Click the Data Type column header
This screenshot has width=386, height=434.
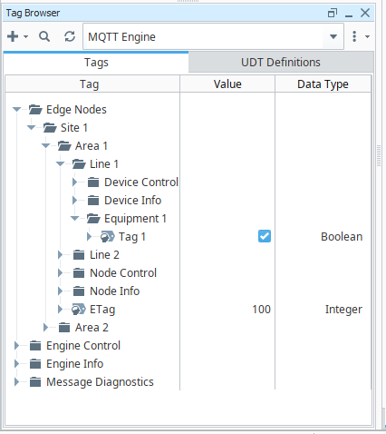point(323,84)
